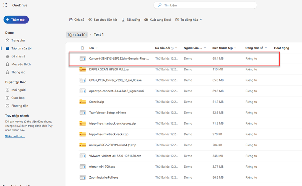Viewport: 302px width, 186px height.
Task: Click the Tải xuống download icon
Action: point(123,20)
